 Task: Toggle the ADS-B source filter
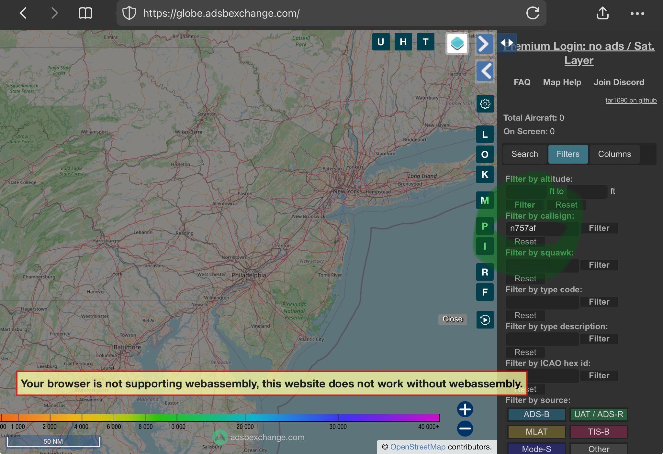pos(536,414)
